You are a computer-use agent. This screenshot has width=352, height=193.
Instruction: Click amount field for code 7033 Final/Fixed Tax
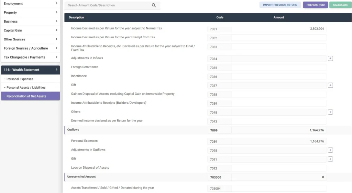point(279,47)
